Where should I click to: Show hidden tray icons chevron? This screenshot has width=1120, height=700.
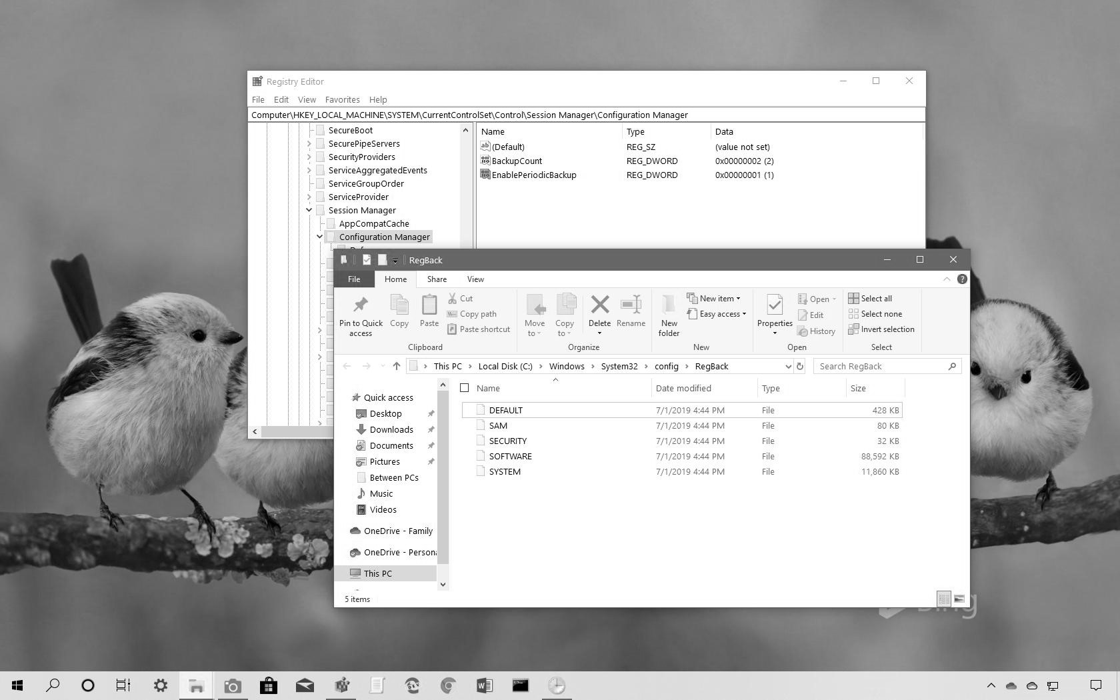point(991,685)
